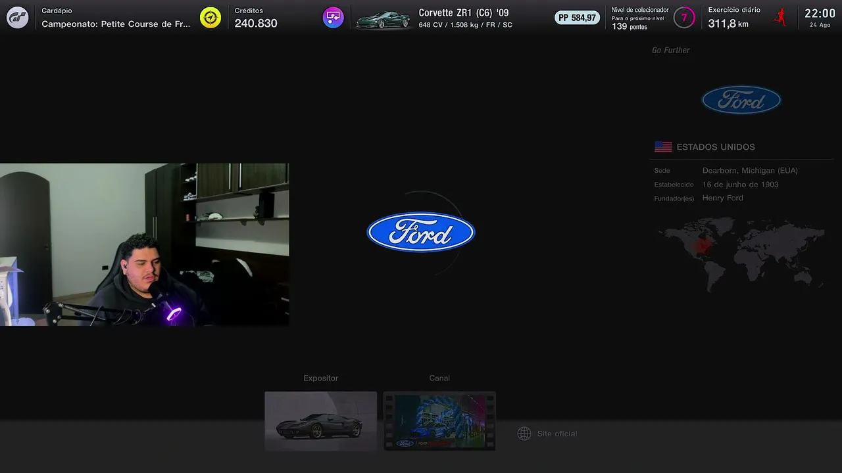842x473 pixels.
Task: Click the "648 CV / 1.508 kg / FR / SC" specs
Action: point(465,25)
